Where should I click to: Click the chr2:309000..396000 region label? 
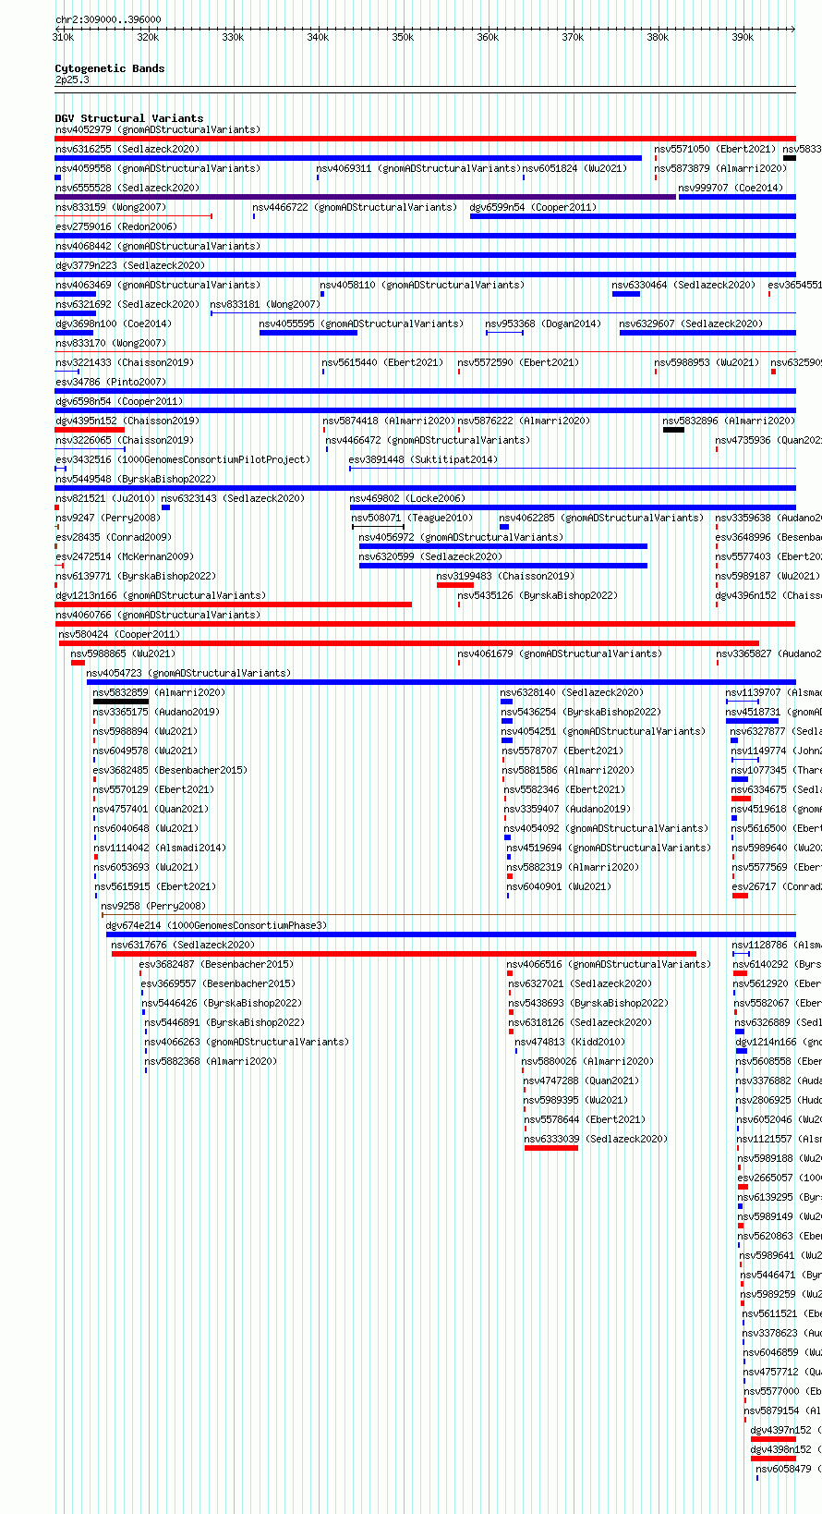[108, 19]
